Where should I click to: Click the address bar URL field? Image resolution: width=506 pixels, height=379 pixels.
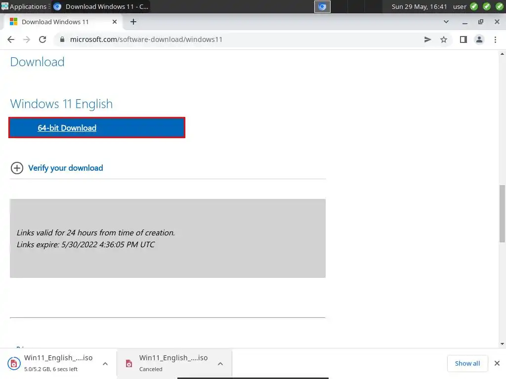(239, 39)
